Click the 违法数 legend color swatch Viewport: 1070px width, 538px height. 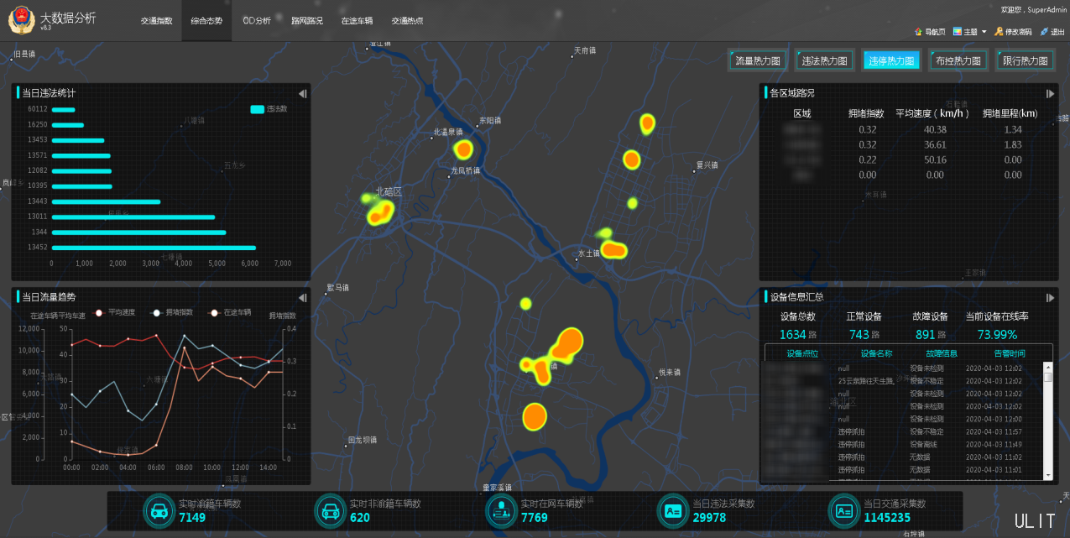(x=258, y=109)
